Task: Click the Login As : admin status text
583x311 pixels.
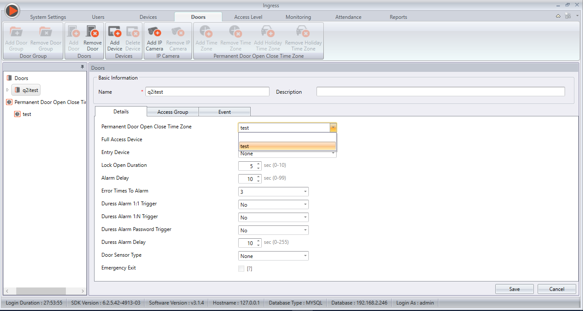Action: (x=415, y=303)
